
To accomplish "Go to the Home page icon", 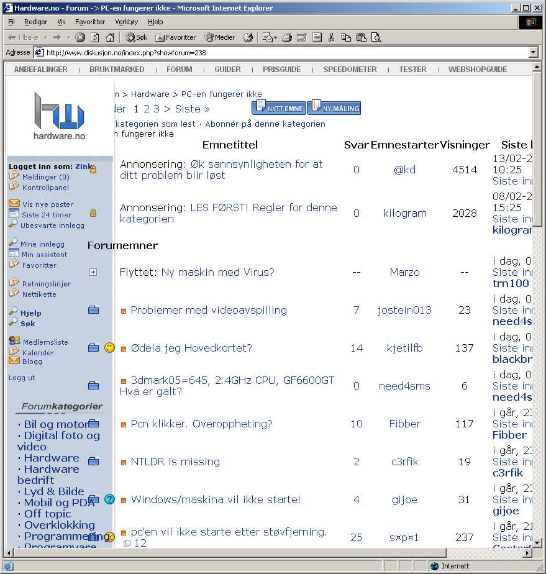I will click(110, 37).
